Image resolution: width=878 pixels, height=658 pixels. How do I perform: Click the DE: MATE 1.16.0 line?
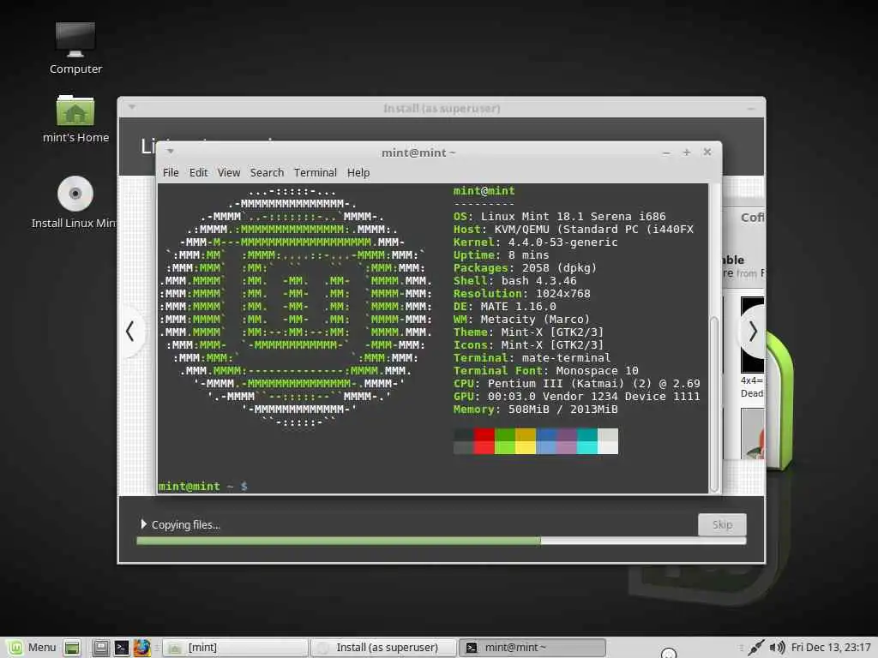[x=505, y=307]
